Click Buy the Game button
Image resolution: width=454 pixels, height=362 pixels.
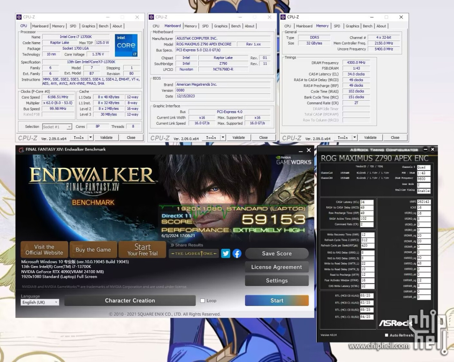pos(93,250)
